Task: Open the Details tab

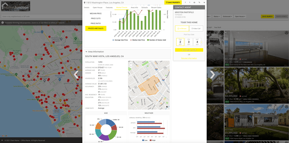Action: click(87, 8)
